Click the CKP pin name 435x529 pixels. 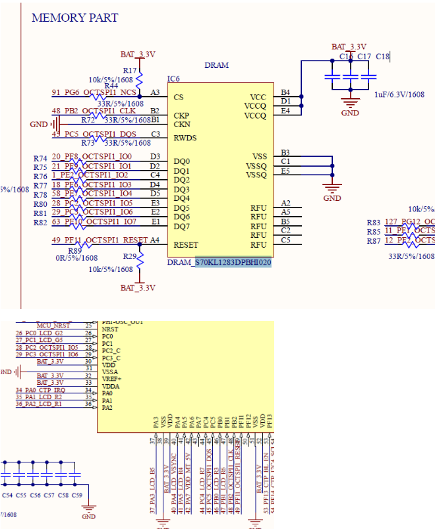click(x=181, y=115)
